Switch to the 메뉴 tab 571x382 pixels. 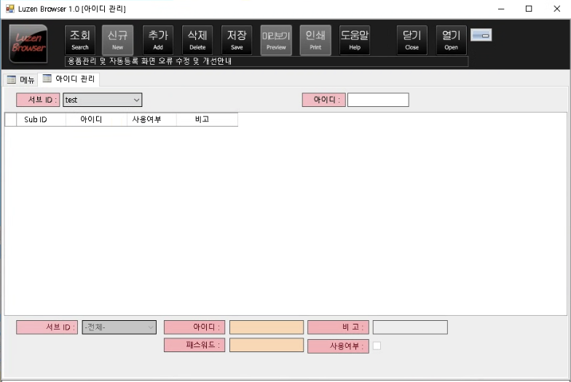[x=21, y=79]
